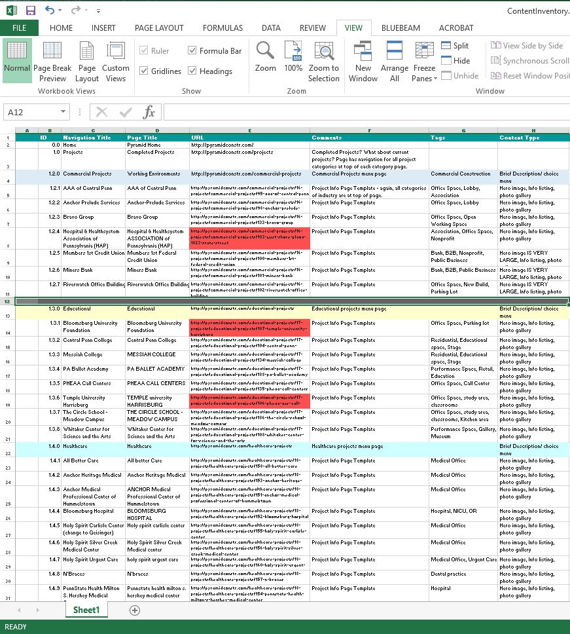Hide the current window
Viewport: 570px width, 634px height.
(455, 61)
